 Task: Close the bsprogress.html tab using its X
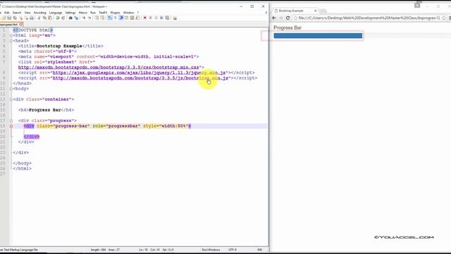tap(21, 25)
